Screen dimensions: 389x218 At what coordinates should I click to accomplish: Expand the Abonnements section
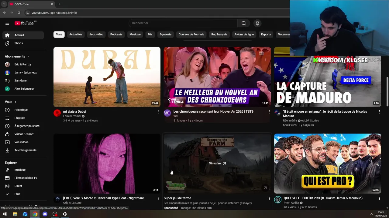pos(17,56)
